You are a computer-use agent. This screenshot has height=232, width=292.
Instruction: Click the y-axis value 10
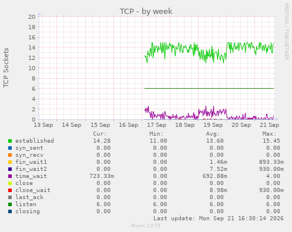(32, 68)
